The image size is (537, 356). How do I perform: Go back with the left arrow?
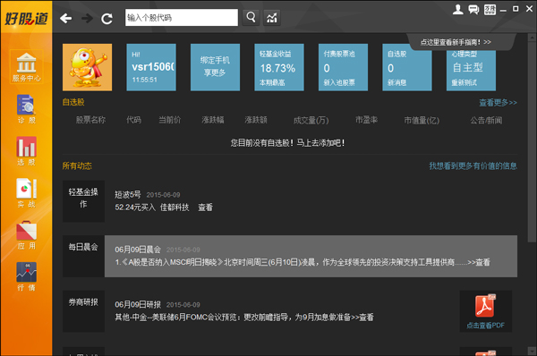point(65,18)
